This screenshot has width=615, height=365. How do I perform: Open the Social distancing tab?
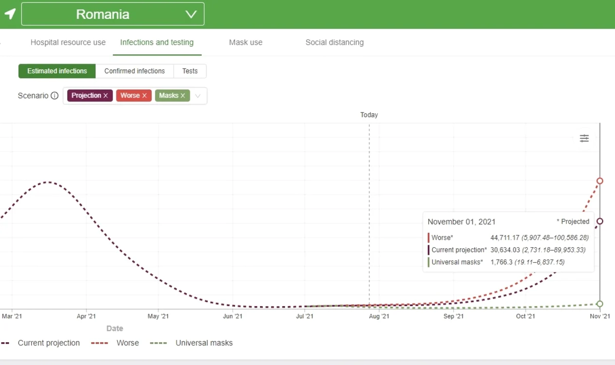point(334,42)
